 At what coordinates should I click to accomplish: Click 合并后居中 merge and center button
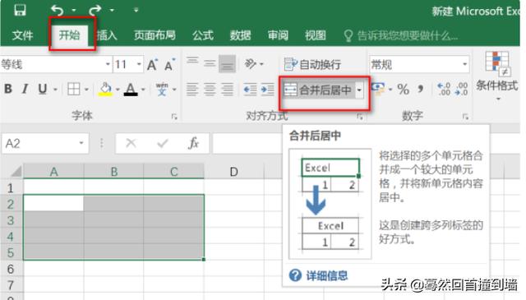click(x=318, y=90)
